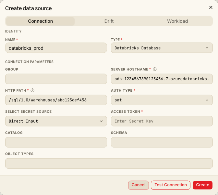The height and width of the screenshot is (195, 218).
Task: Click the IDENTITY section heading
Action: click(x=13, y=31)
